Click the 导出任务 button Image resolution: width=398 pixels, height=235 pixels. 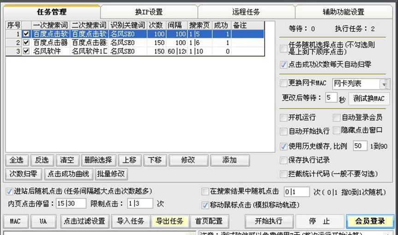coord(170,221)
